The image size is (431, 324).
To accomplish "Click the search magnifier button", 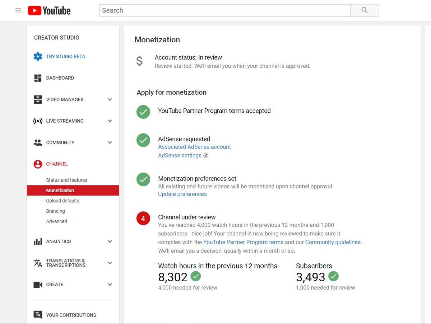I will 365,10.
